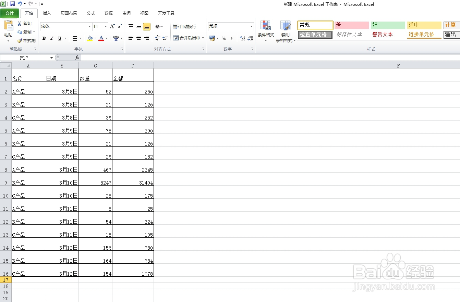Click the fill color bucket icon
Image resolution: width=460 pixels, height=302 pixels.
[x=90, y=38]
